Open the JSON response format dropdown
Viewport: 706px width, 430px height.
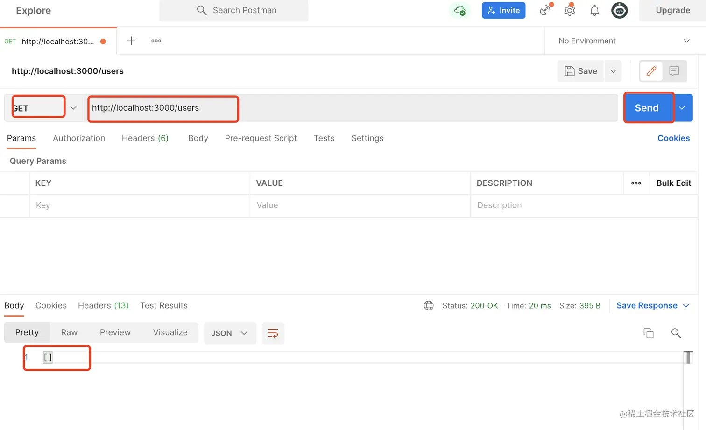click(x=230, y=333)
